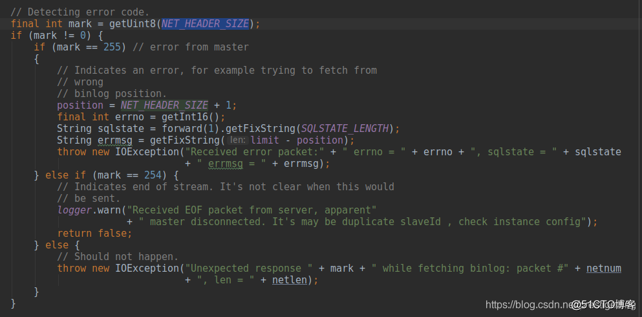This screenshot has height=317, width=642.
Task: Click the SQLSTATE_LENGTH constant
Action: pos(345,129)
